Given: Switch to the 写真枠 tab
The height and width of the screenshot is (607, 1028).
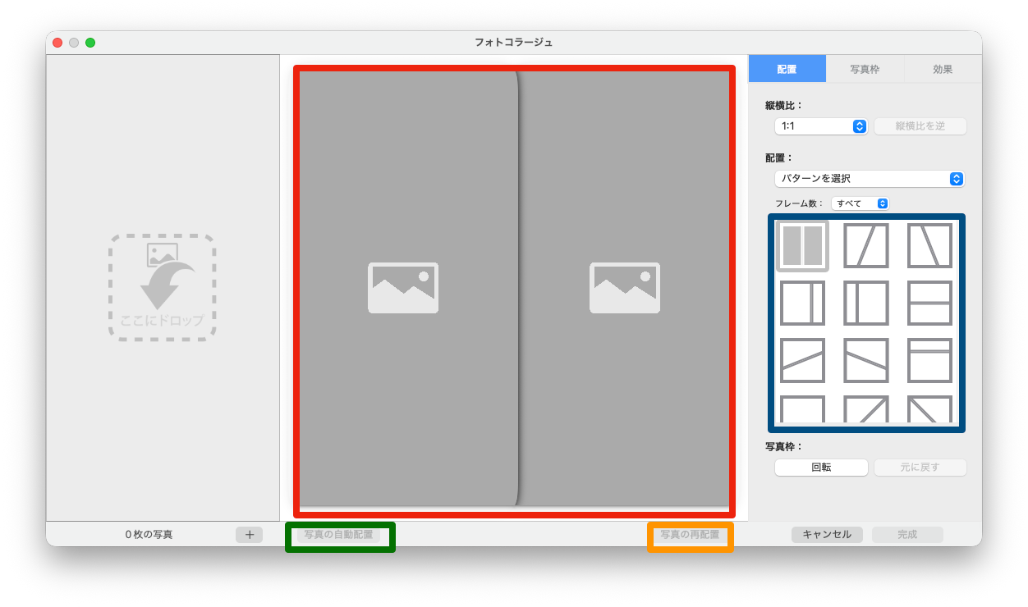Looking at the screenshot, I should pos(865,70).
